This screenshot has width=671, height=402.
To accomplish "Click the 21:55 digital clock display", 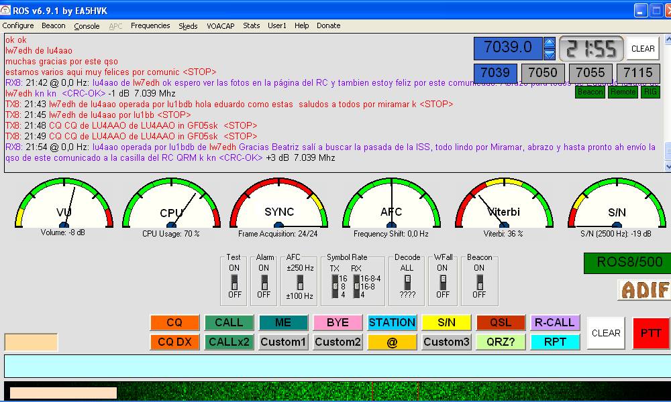I will click(591, 49).
